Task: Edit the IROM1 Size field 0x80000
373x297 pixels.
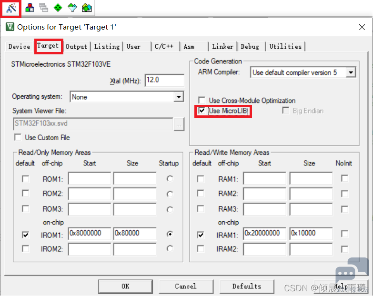Action: click(135, 234)
